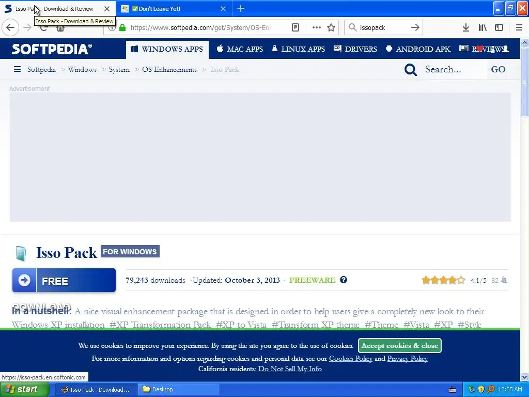This screenshot has height=397, width=529.
Task: Go to Softpedia breadcrumb link
Action: [41, 70]
